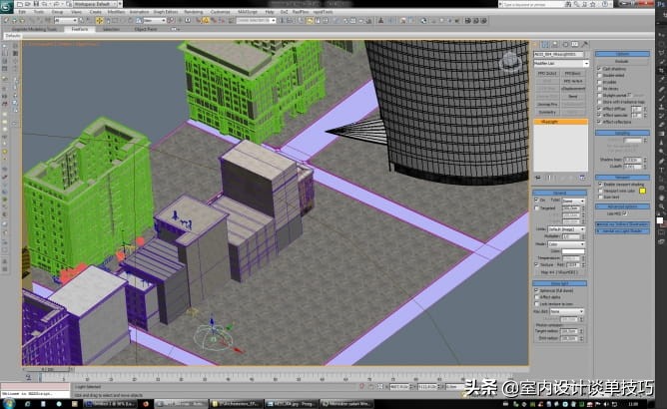667x409 pixels.
Task: Open the Hierarchy command panel tab
Action: (552, 43)
